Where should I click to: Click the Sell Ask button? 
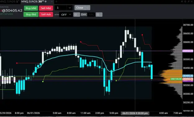(46, 14)
